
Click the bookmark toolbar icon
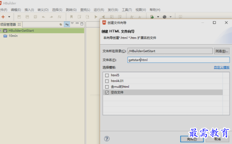coord(71,17)
